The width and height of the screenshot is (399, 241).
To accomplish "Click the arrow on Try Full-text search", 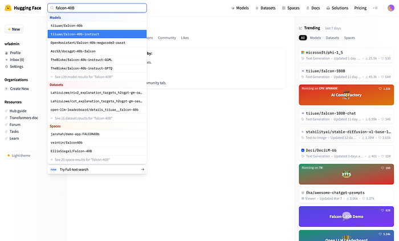I will point(142,170).
